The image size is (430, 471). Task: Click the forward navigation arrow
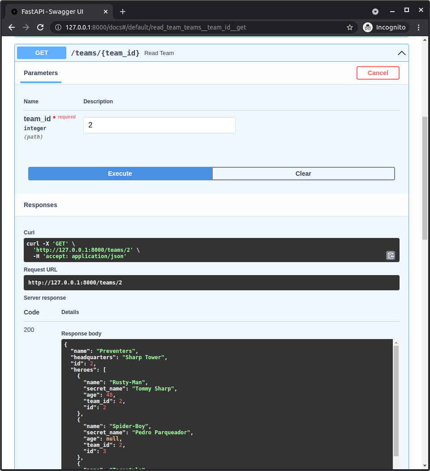(x=26, y=27)
